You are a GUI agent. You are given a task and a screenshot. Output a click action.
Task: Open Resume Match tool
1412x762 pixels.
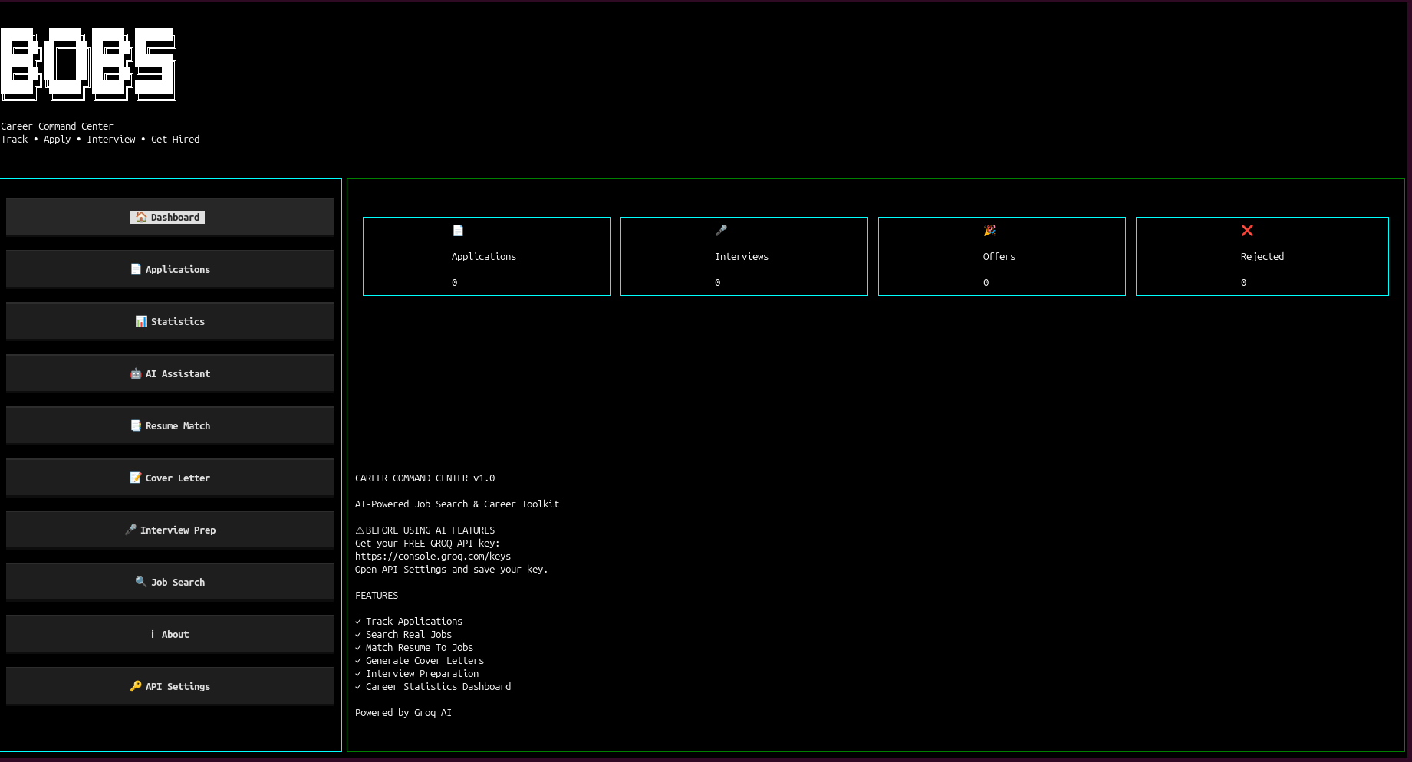pyautogui.click(x=170, y=425)
